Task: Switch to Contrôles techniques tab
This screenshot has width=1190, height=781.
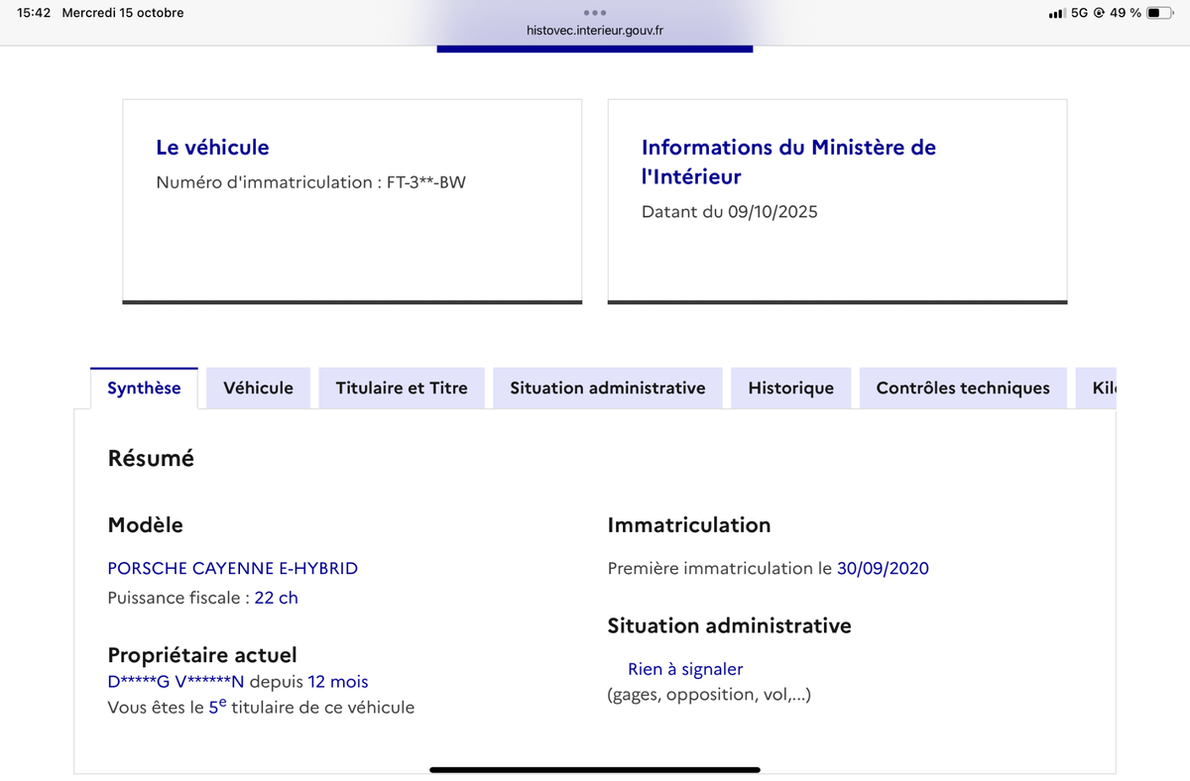Action: pos(963,388)
